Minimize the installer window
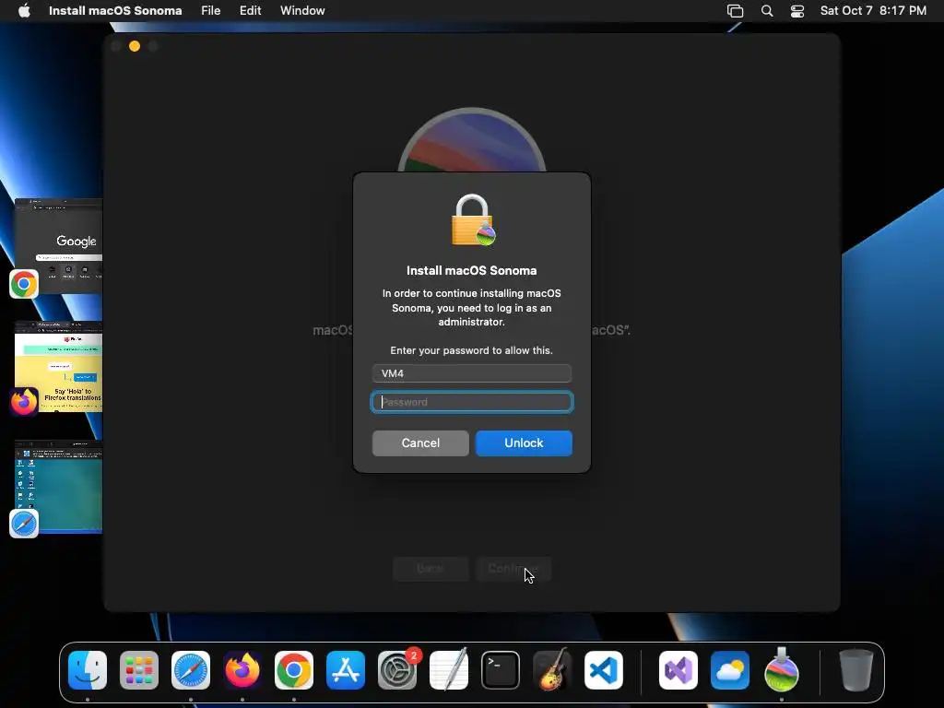 (135, 46)
